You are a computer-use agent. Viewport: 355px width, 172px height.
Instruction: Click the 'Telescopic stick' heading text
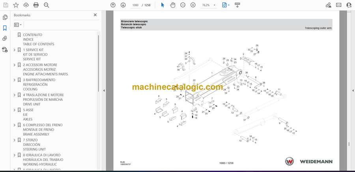click(131, 27)
